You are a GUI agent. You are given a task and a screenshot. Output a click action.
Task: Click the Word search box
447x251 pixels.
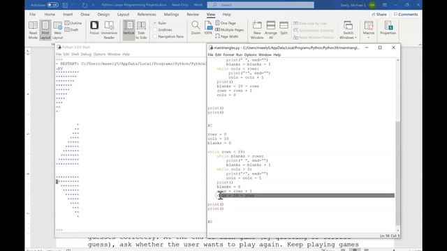(261, 5)
